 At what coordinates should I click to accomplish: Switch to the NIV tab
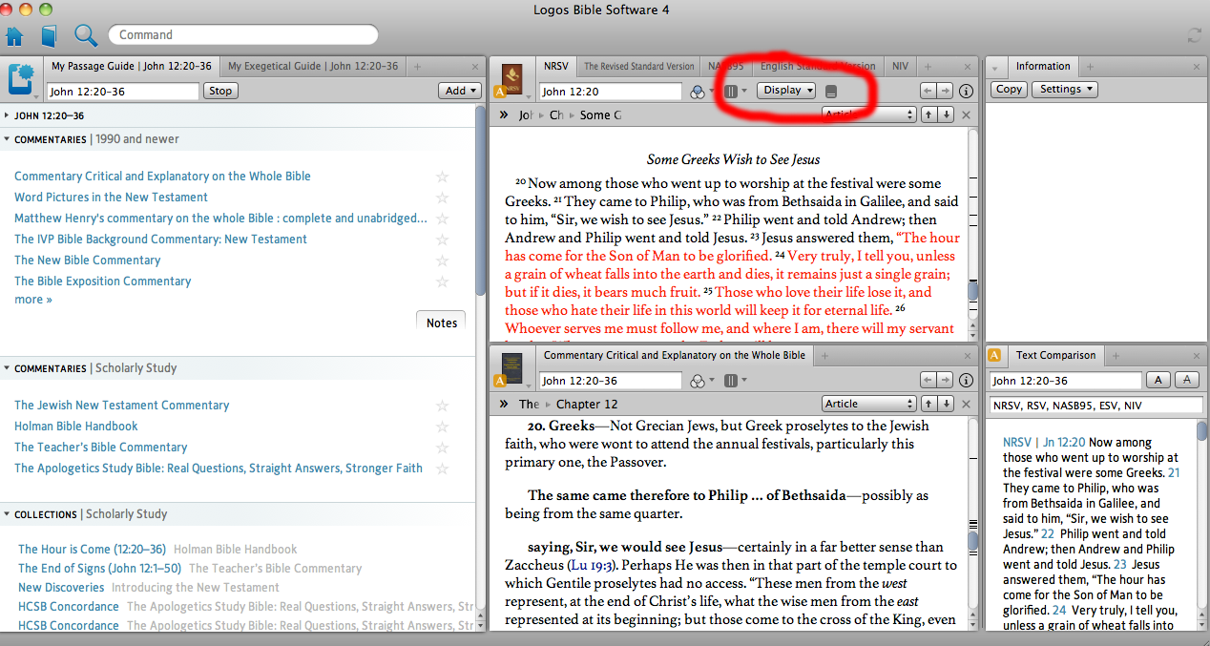tap(900, 67)
